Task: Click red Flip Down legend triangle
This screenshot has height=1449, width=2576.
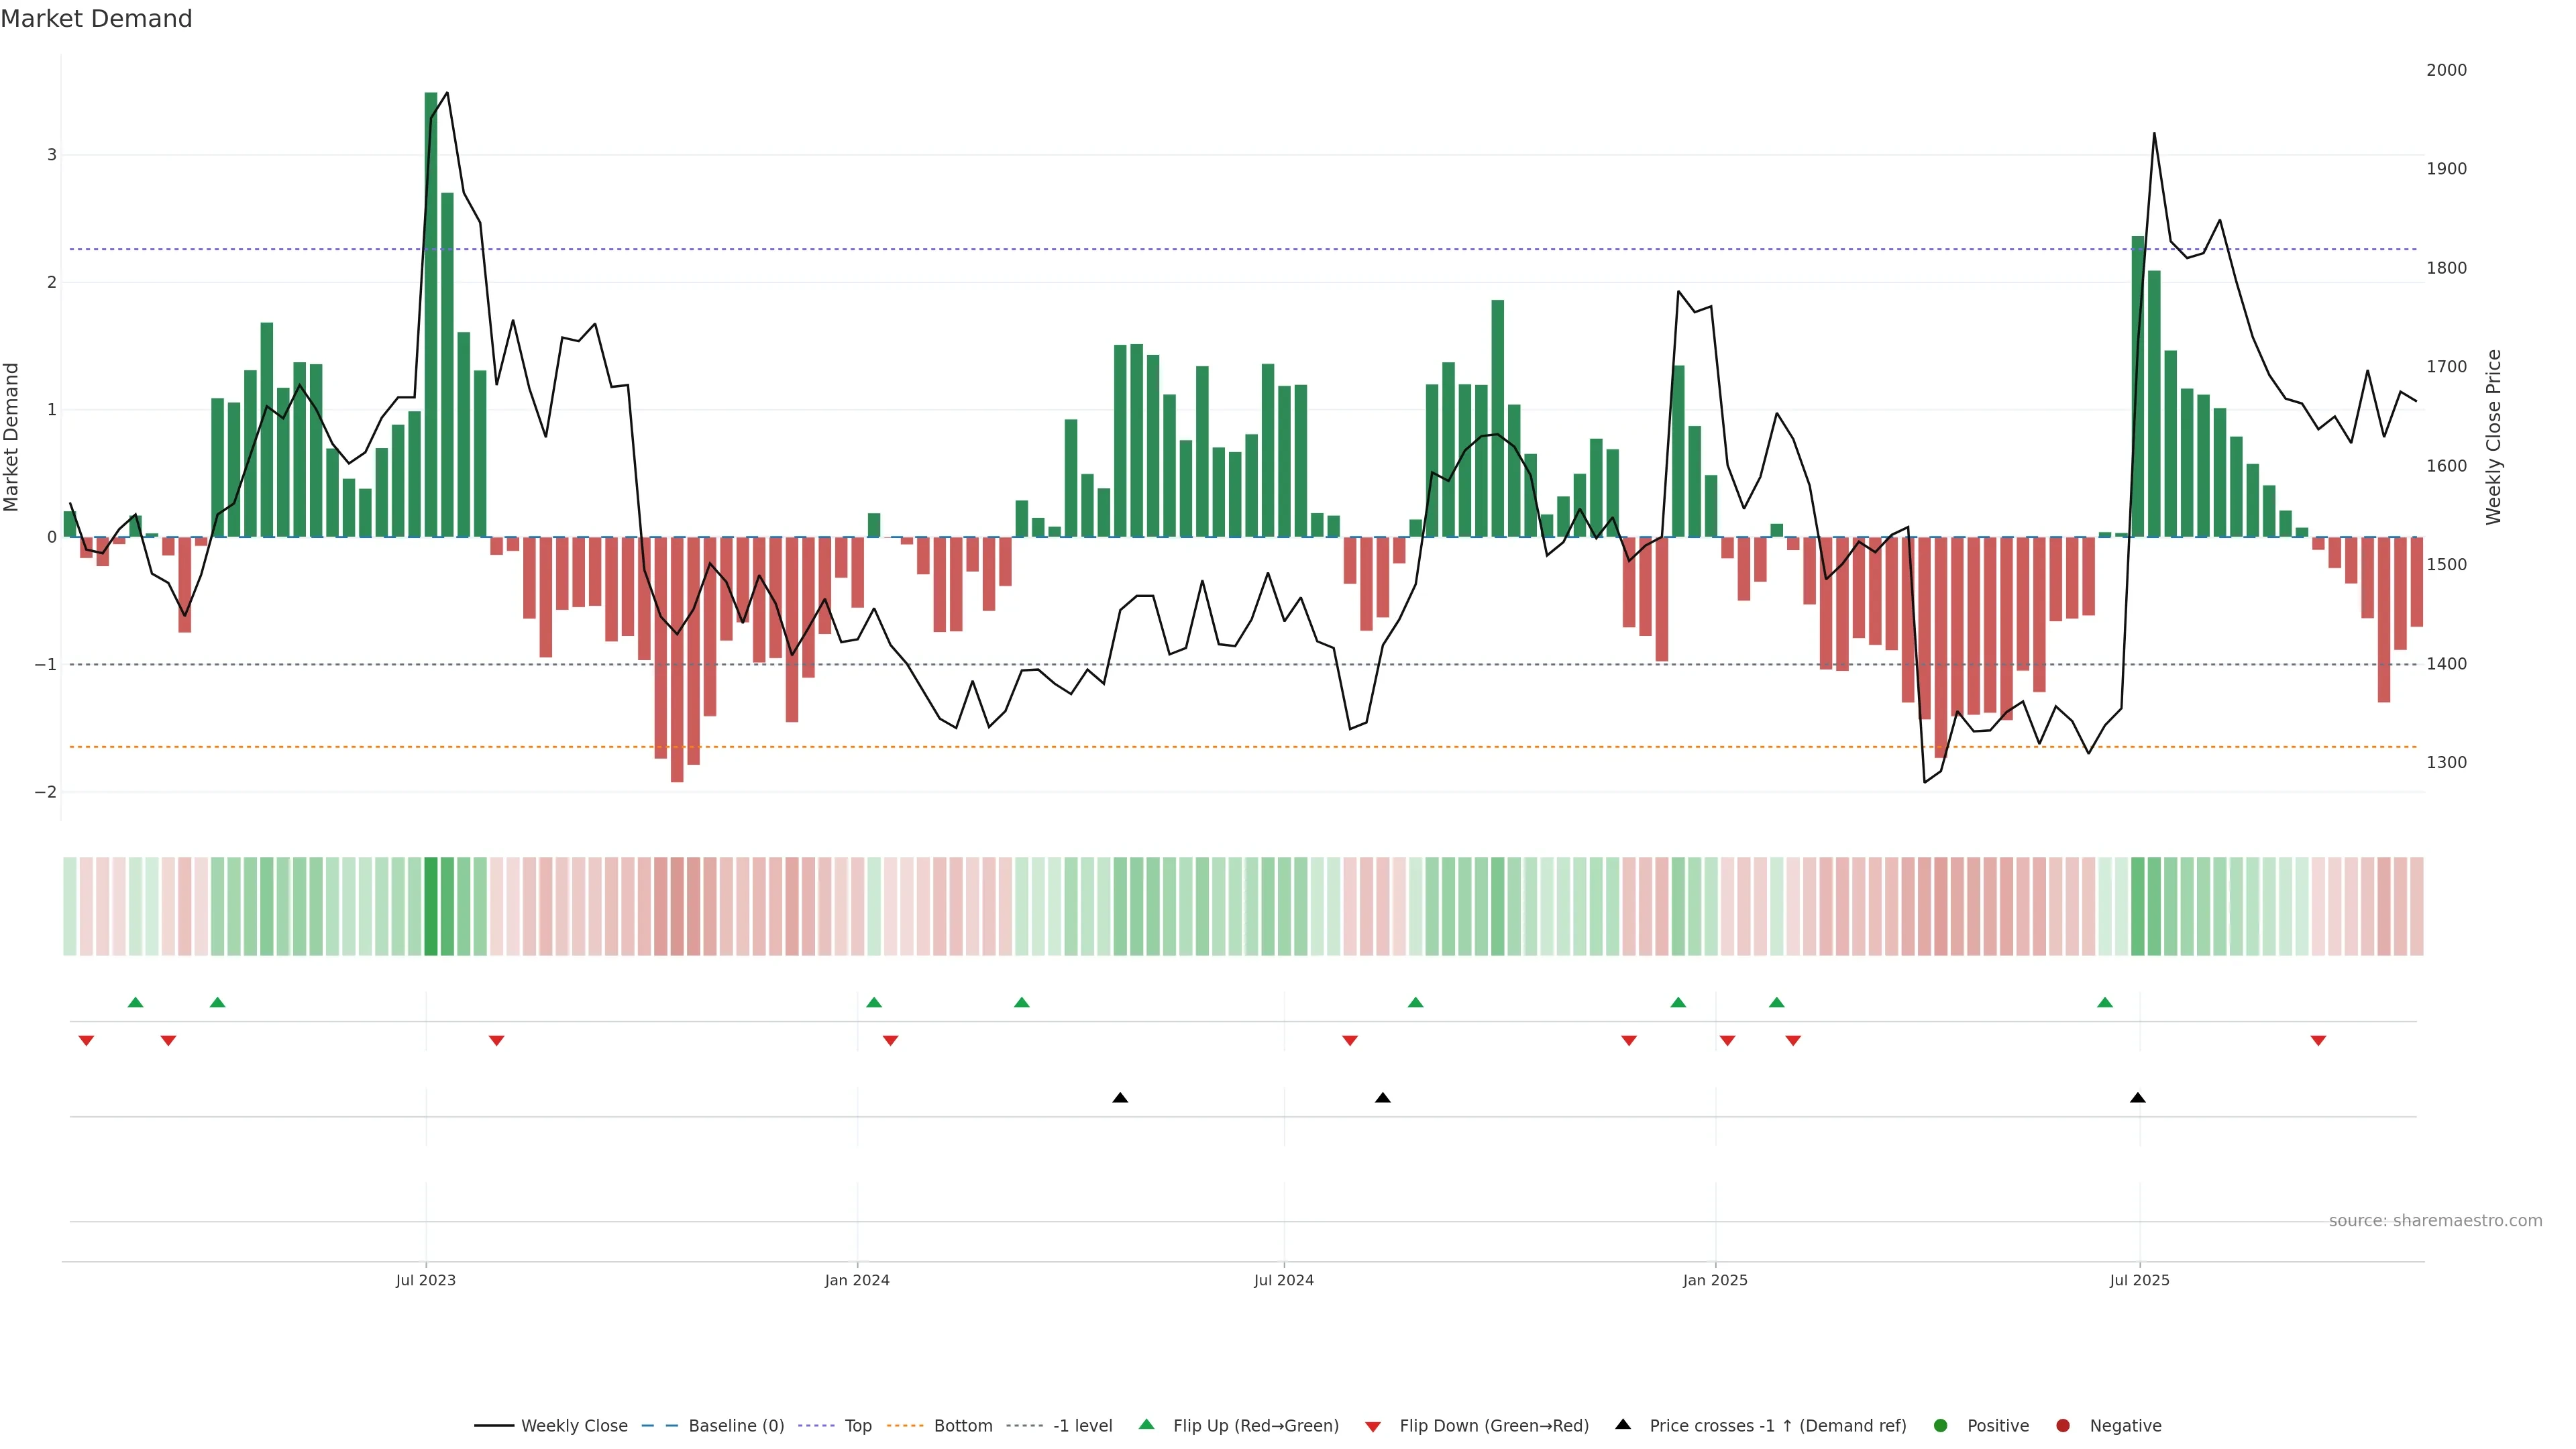Action: point(1373,1426)
